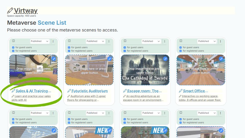Viewport: 245px width, 138px height.
Task: Open the 'Escape room: The...' scene link
Action: coord(144,91)
